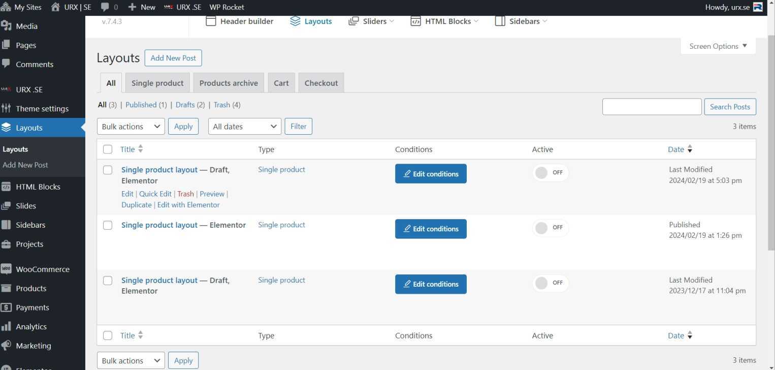
Task: Enable the published Single product layout toggle
Action: (551, 228)
